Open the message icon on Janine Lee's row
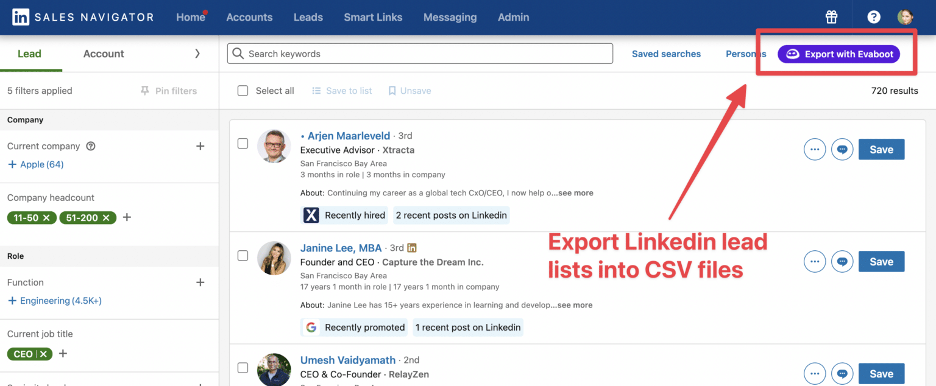 842,261
